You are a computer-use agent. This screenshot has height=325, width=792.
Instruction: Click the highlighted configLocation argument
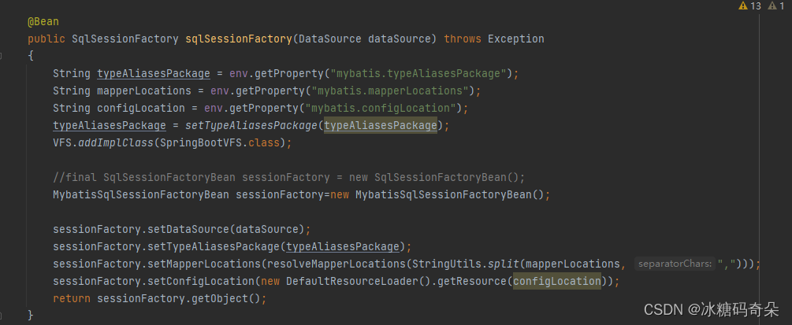(557, 281)
